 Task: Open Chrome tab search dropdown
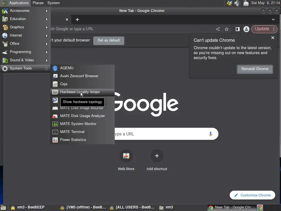273,20
